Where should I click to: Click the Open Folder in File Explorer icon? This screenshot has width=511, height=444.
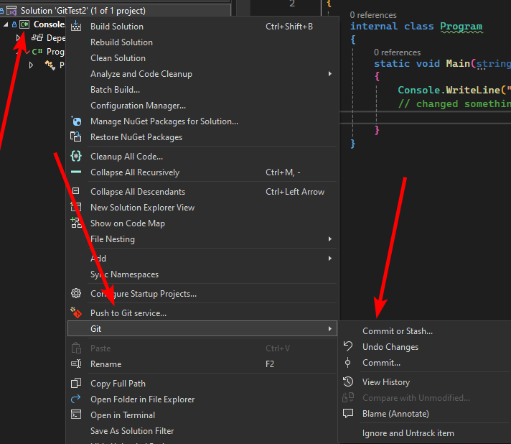tap(76, 399)
